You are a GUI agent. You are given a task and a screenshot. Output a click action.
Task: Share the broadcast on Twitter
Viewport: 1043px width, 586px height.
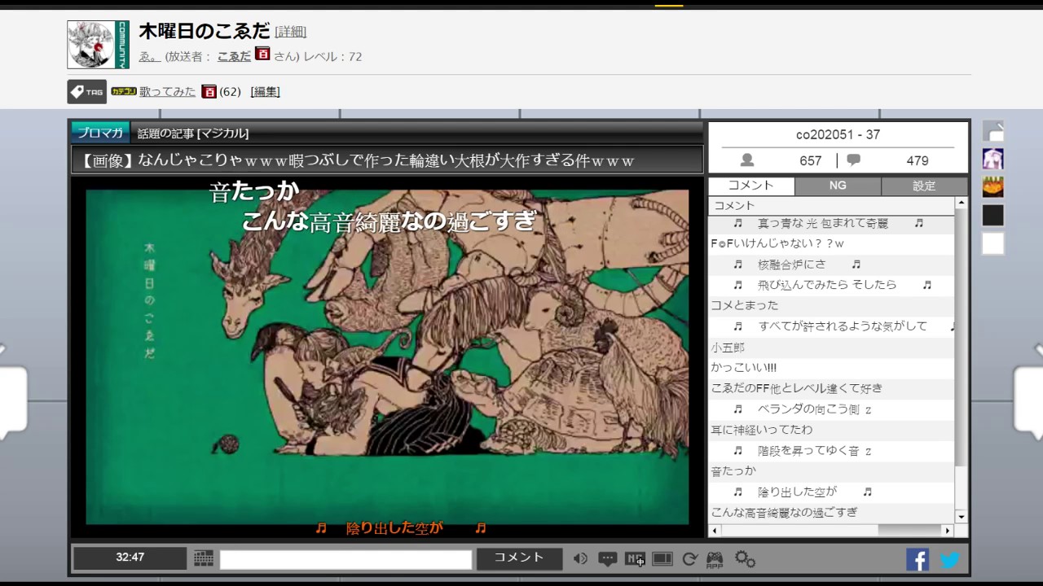[x=950, y=559]
